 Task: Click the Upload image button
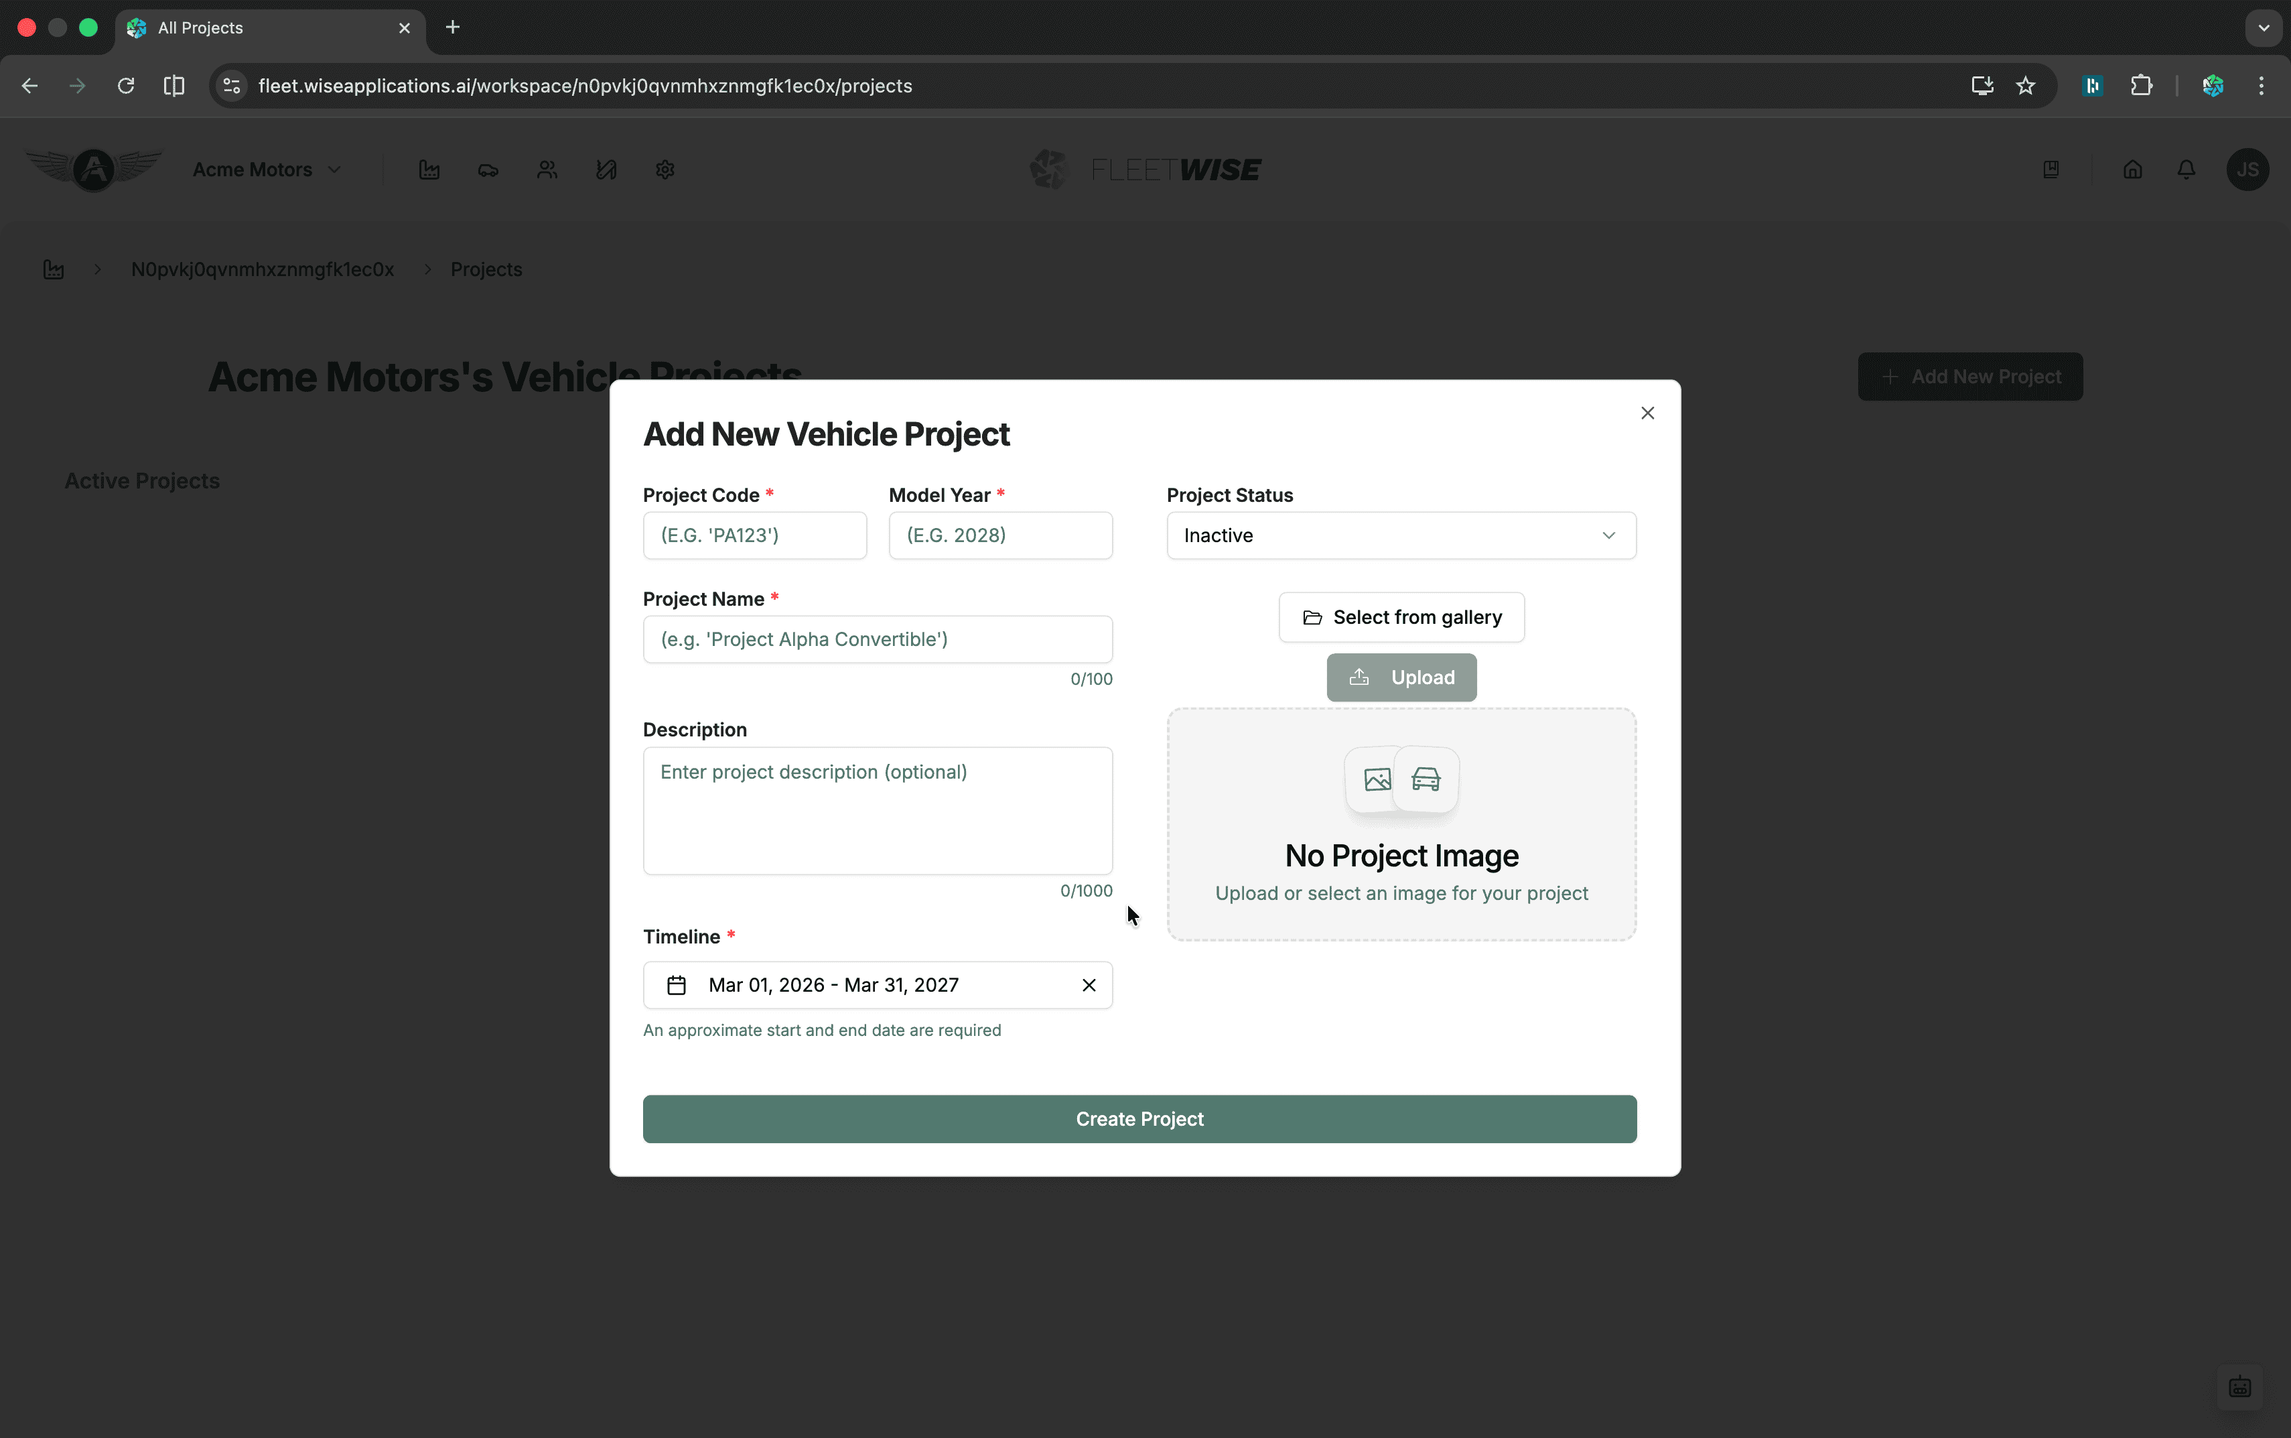pos(1401,677)
